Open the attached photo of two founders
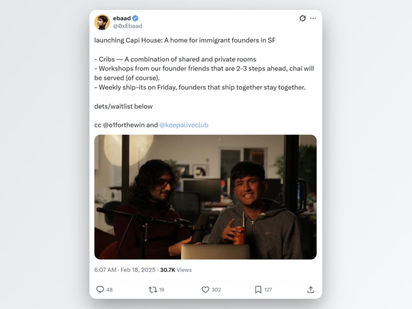 point(205,197)
